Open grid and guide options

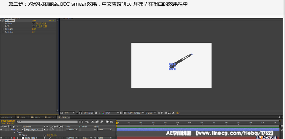click(x=77, y=113)
